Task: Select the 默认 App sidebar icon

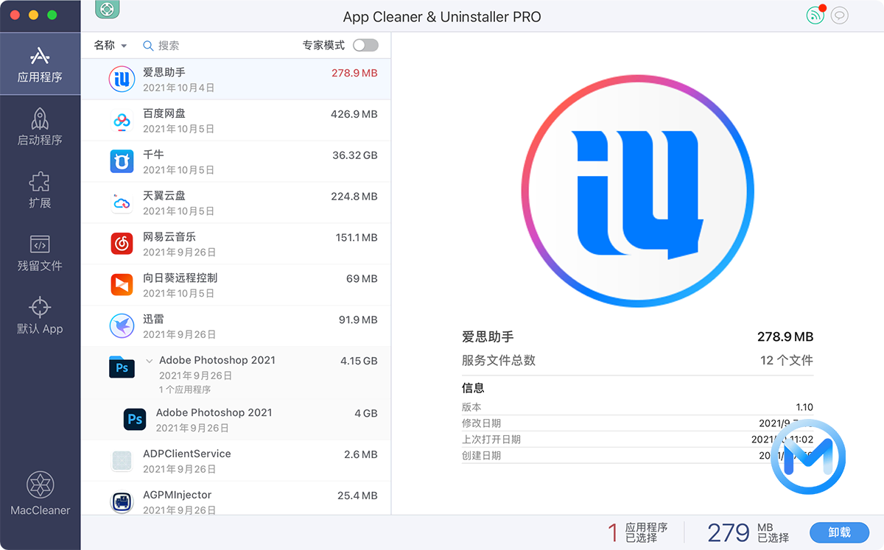Action: 40,314
